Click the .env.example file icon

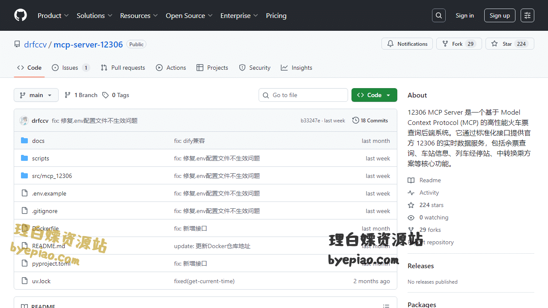tap(24, 193)
